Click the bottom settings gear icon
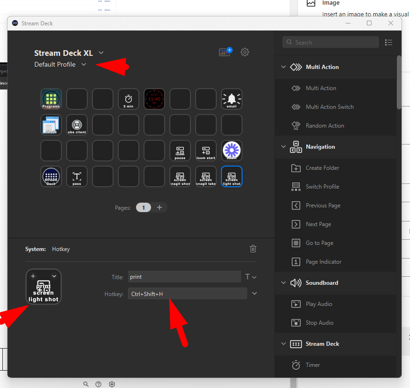This screenshot has width=410, height=388. [x=112, y=384]
